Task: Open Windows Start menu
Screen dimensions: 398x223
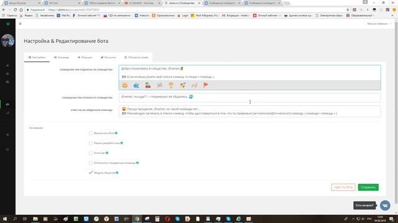Action: [x=5, y=219]
